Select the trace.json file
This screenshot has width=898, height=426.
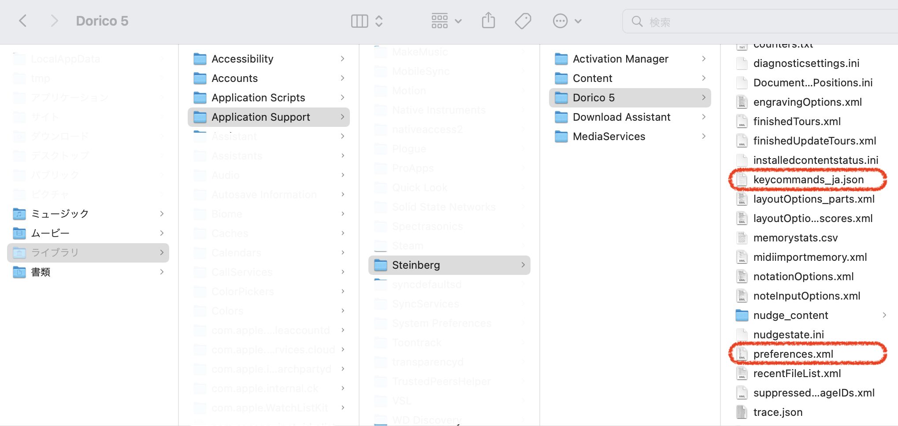(x=777, y=412)
